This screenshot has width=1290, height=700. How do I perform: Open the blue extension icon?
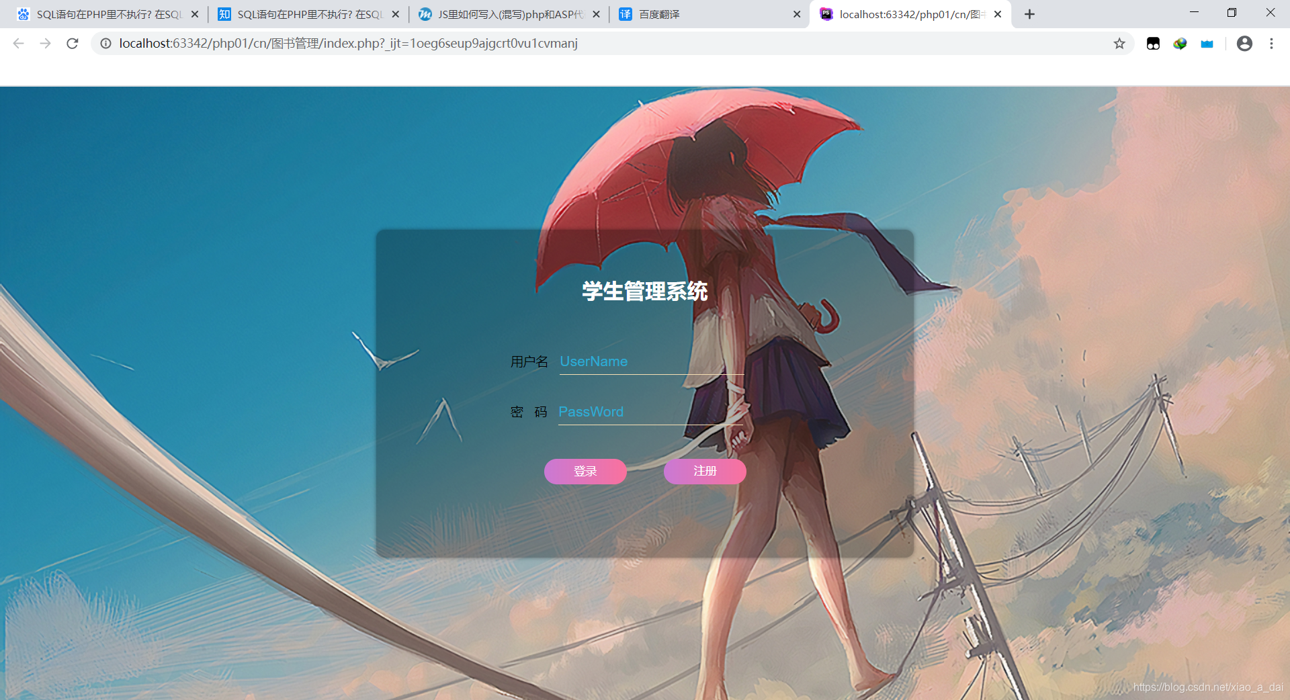(x=1207, y=44)
